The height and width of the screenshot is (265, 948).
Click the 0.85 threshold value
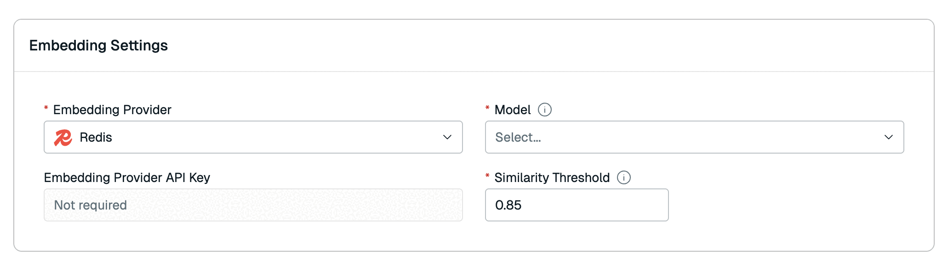(508, 205)
